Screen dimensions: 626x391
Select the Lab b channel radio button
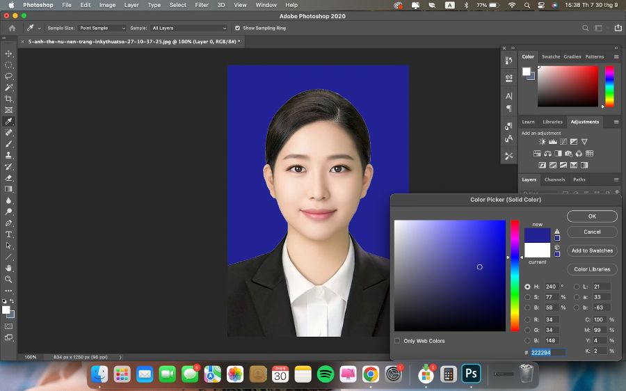pos(577,307)
